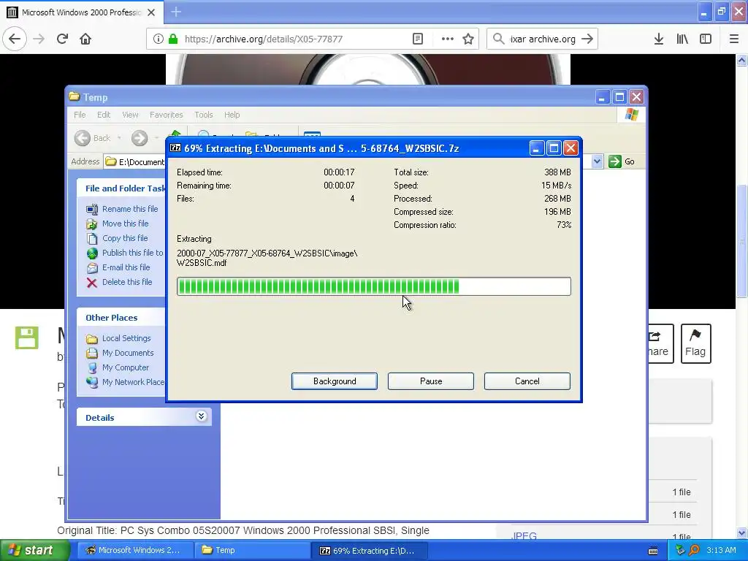Viewport: 748px width, 561px height.
Task: Switch to 69% Extracting taskbar button
Action: click(x=369, y=551)
